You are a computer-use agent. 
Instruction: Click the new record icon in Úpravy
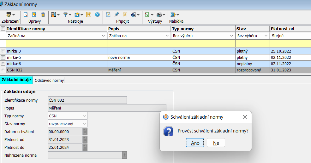(26, 14)
